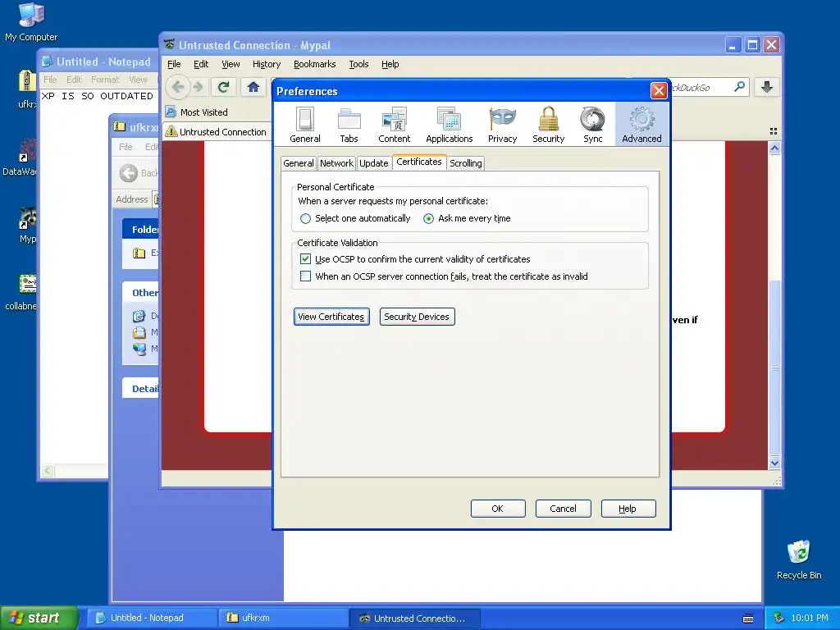The width and height of the screenshot is (840, 630).
Task: Click the Mypal forward arrow
Action: 199,87
